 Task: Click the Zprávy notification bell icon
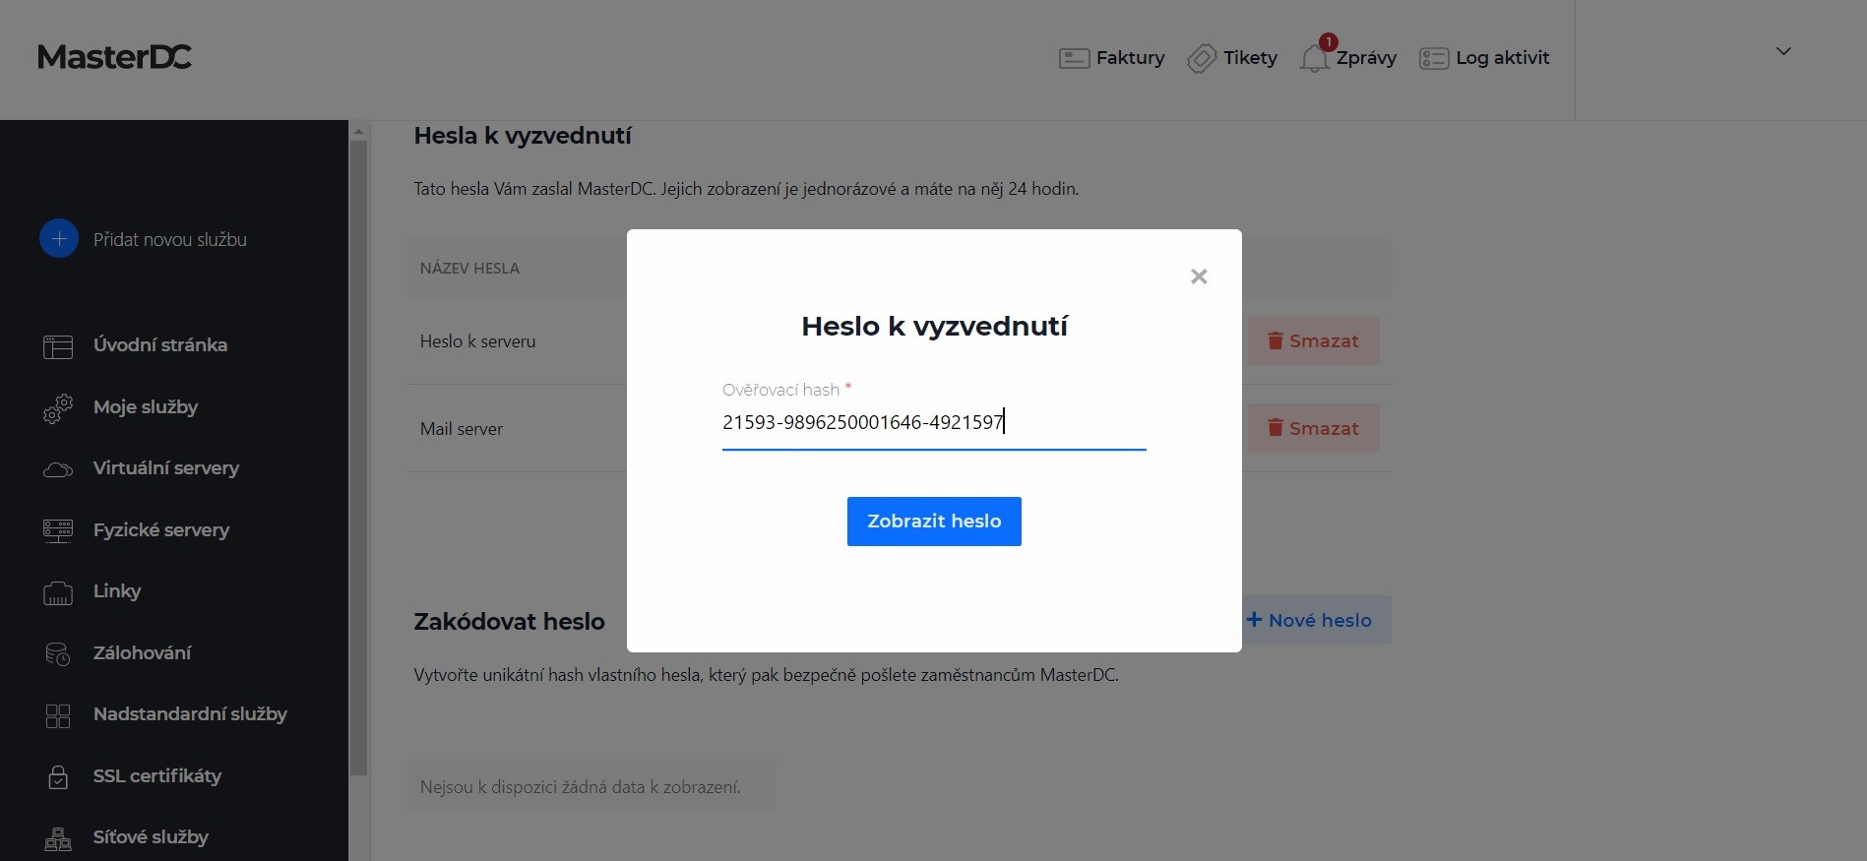coord(1314,59)
